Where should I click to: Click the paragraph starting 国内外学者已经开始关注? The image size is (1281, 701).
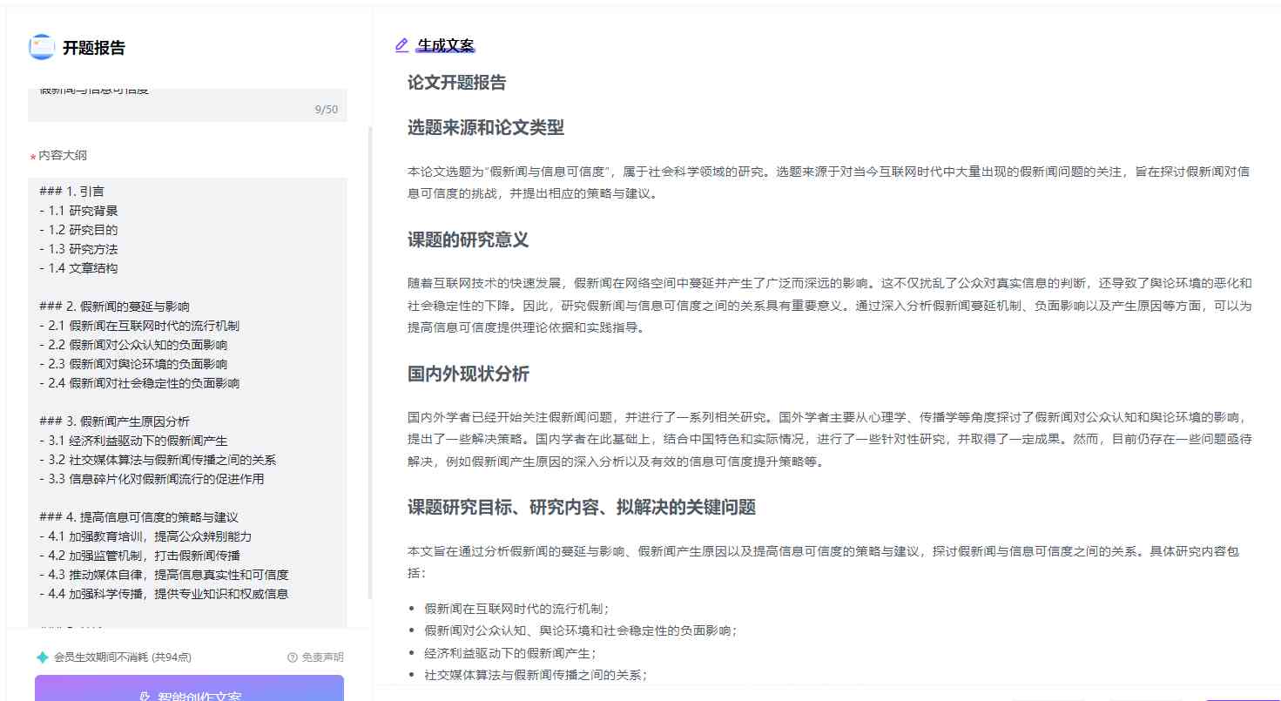click(x=829, y=439)
